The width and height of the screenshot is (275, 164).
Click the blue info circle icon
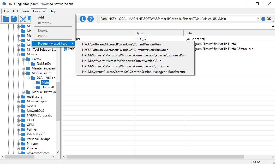tap(83, 19)
